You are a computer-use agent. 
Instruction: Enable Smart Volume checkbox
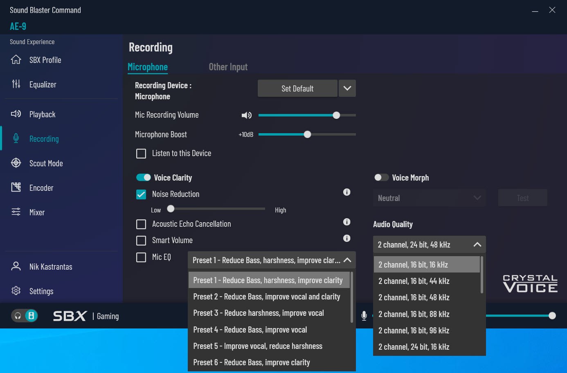[x=141, y=241]
